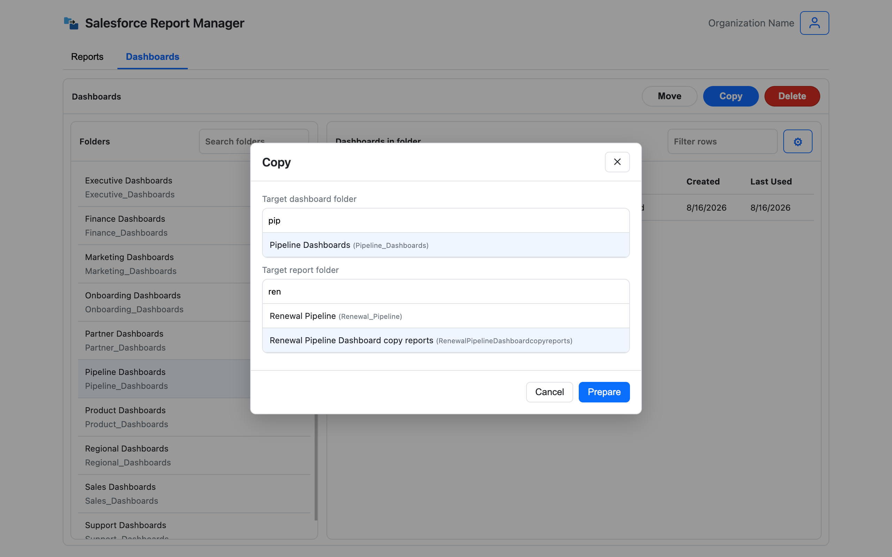Open the Regional Dashboards folder
This screenshot has height=557, width=892.
click(194, 456)
